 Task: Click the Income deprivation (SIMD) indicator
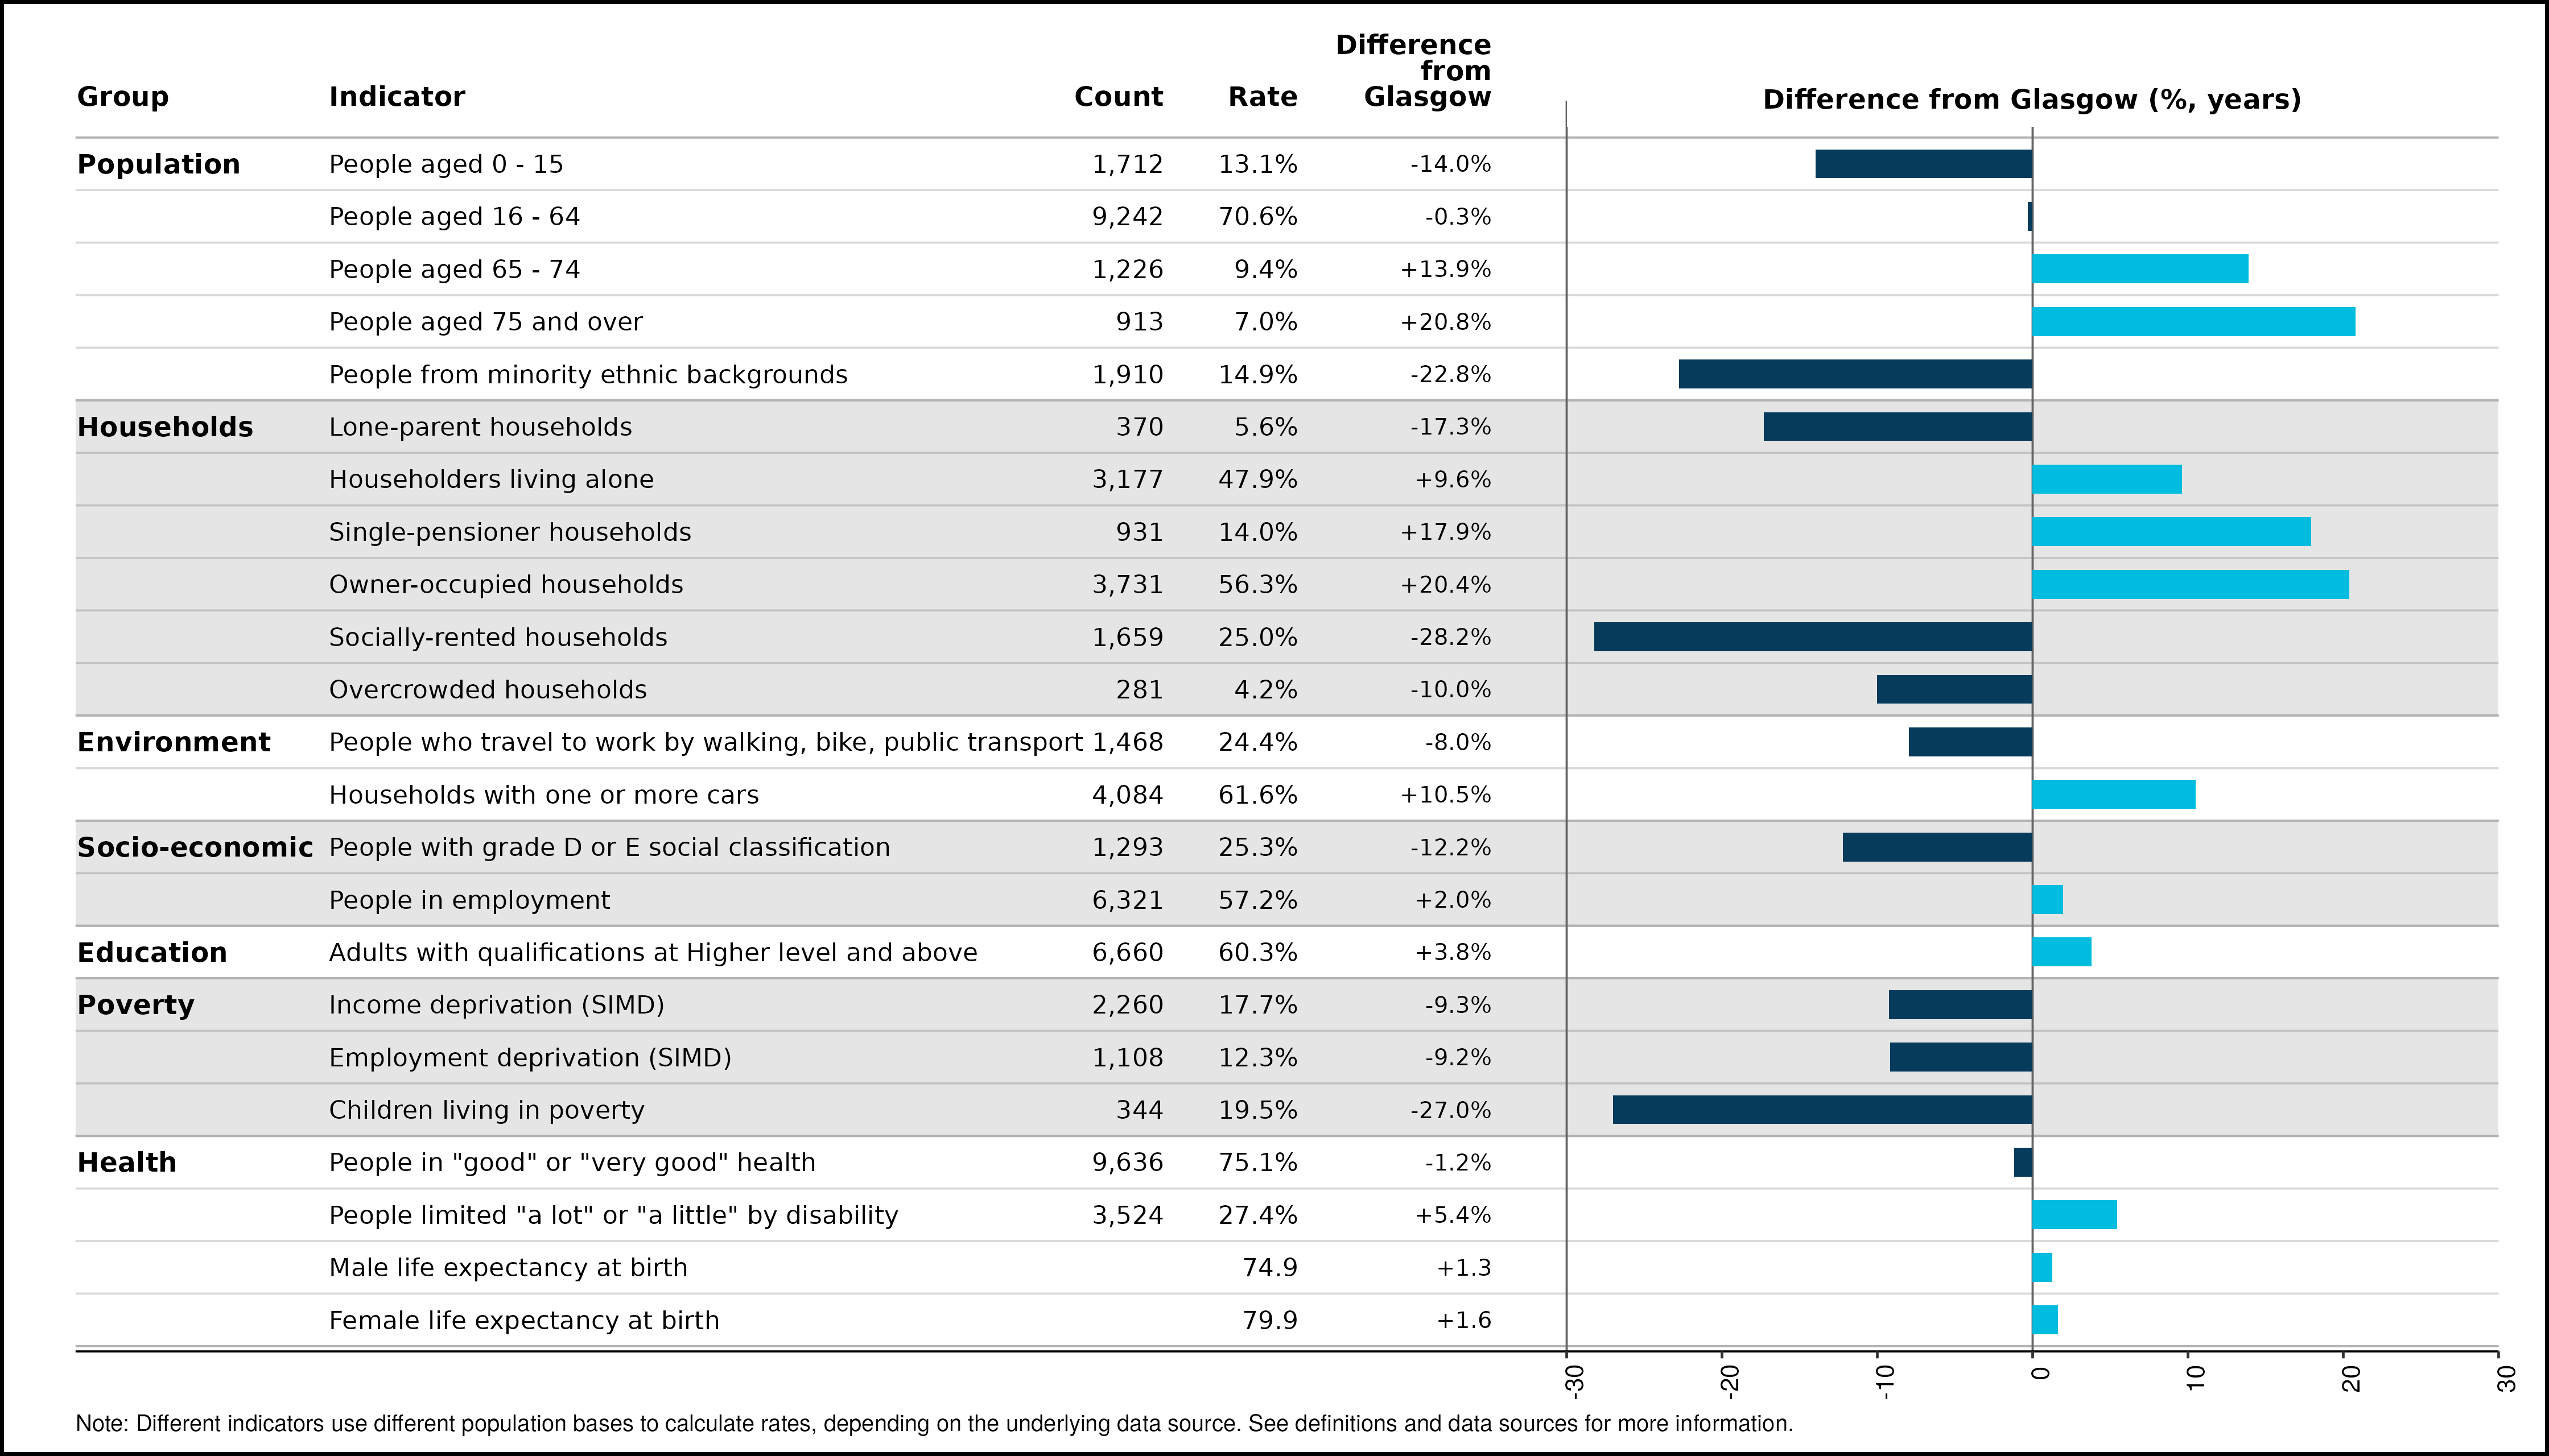pyautogui.click(x=497, y=1005)
